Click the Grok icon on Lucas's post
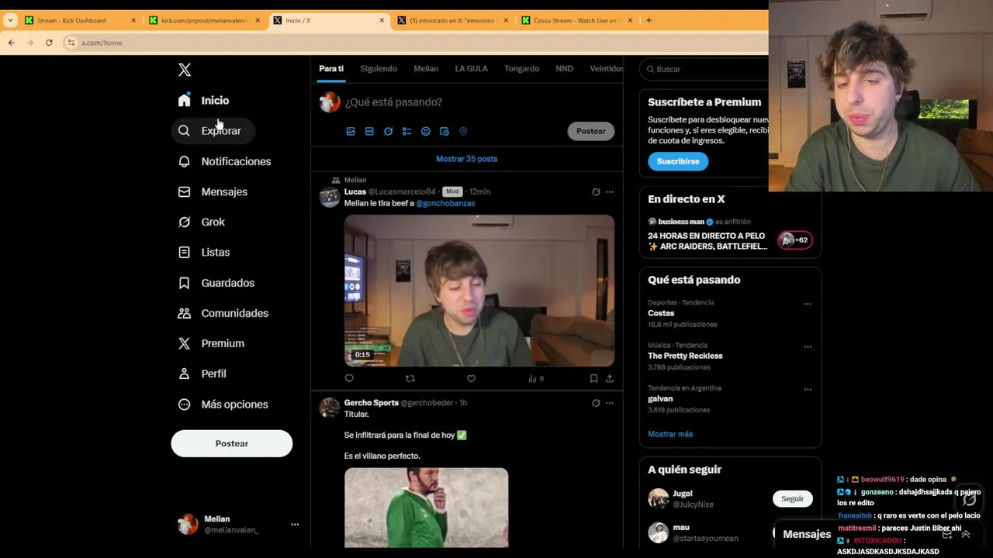Viewport: 993px width, 558px height. coord(596,191)
